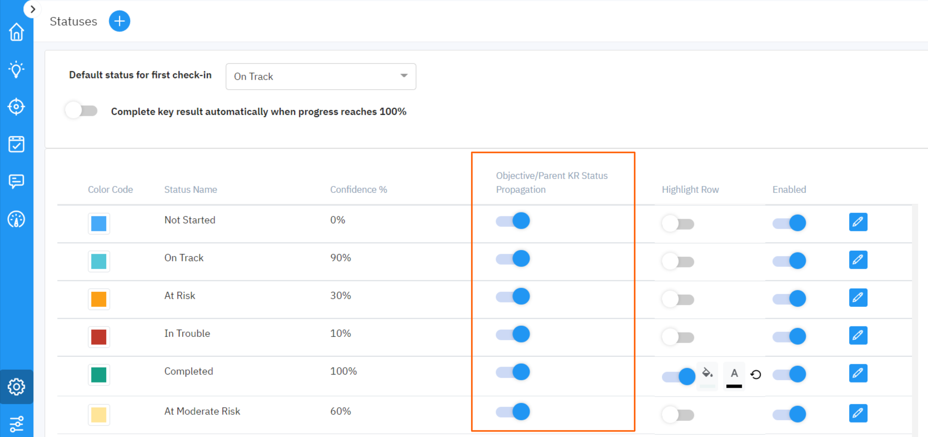Reset the highlight formatting for the Completed row
Screen dimensions: 928x437
pos(756,375)
